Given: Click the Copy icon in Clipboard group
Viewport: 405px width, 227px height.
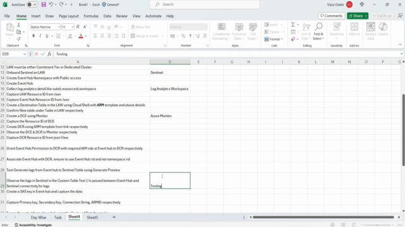Looking at the screenshot, I should tap(18, 32).
